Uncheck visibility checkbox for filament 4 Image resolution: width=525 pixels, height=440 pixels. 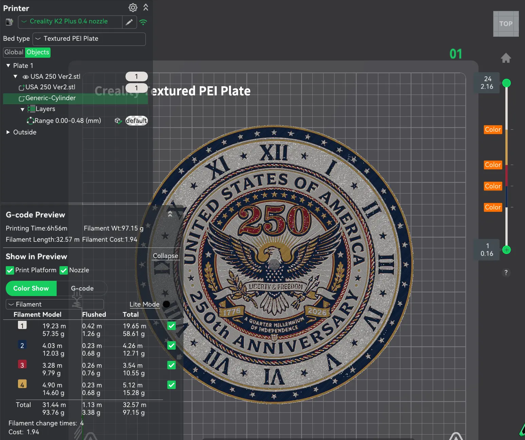tap(172, 385)
